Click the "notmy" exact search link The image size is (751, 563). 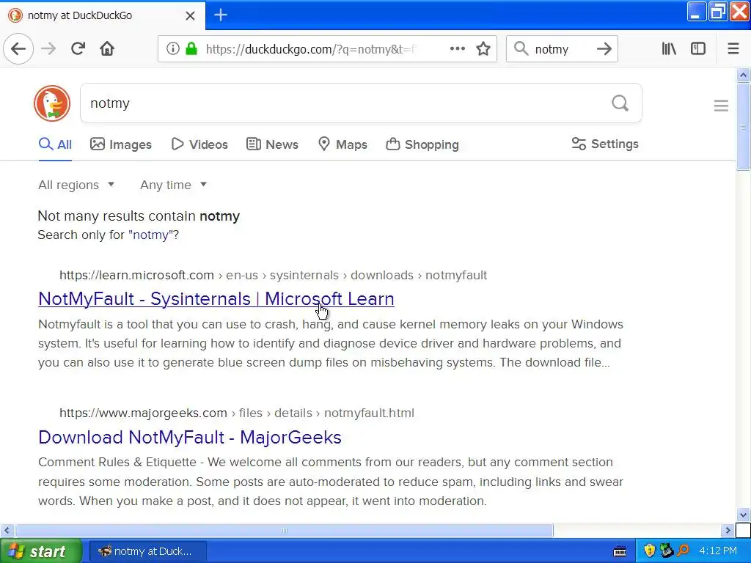pos(150,235)
